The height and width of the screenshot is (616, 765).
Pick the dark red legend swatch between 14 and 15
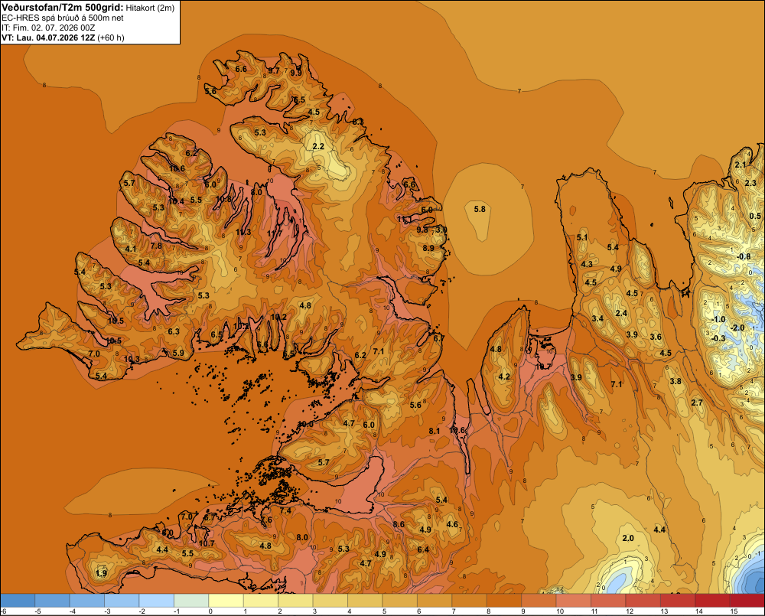(x=712, y=601)
